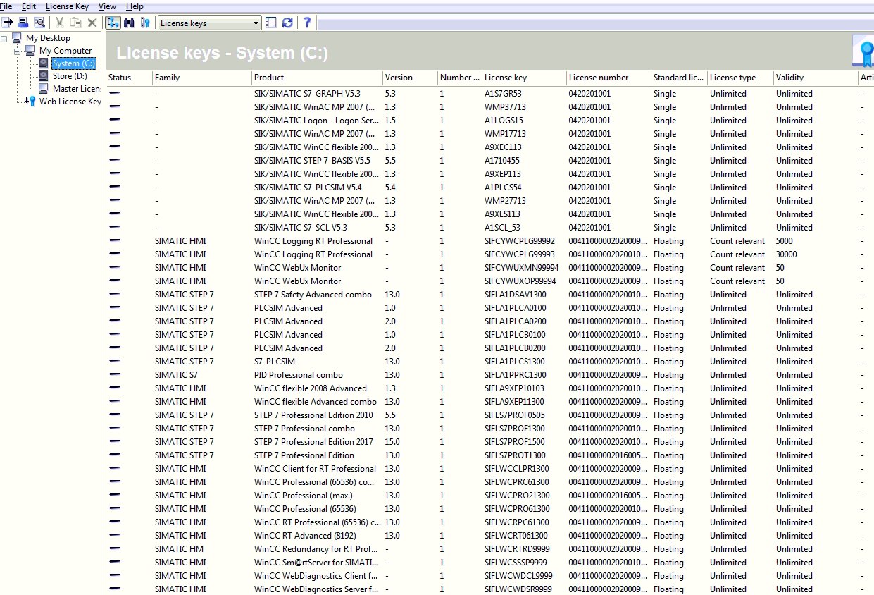This screenshot has width=874, height=595.
Task: Click the Web License Key ribbon icon
Action: click(30, 102)
